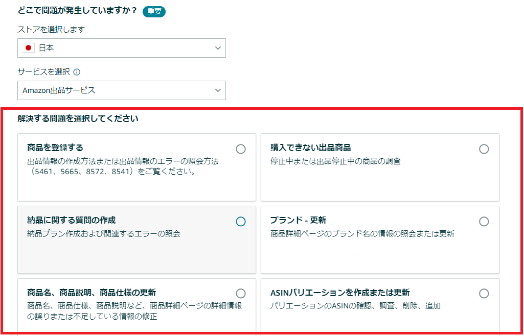Click the 商品名、商品説明、商品仕様の更新 card title
This screenshot has width=524, height=336.
tap(92, 293)
